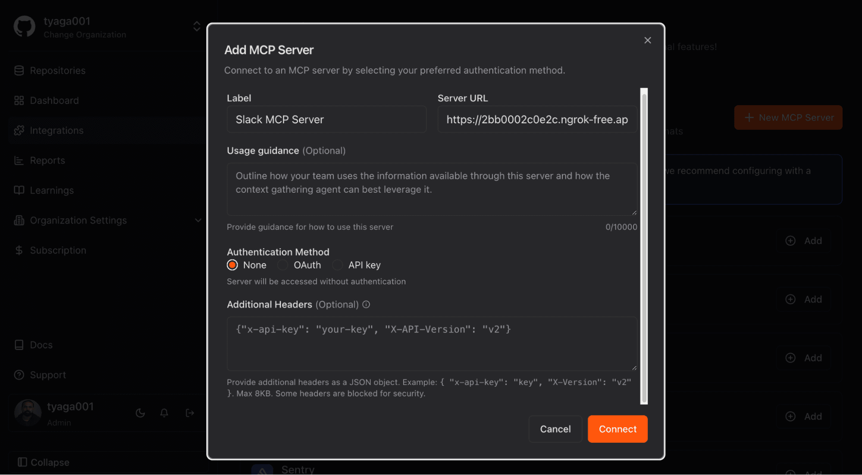
Task: Click the info icon beside Additional Headers
Action: pyautogui.click(x=366, y=305)
